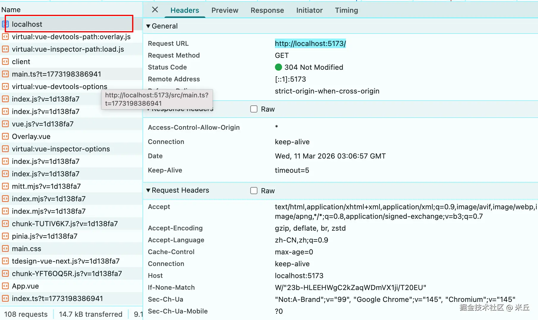The image size is (538, 320).
Task: Click the Date value "Wed, 11 Mar 2026 03:06:57 GMT"
Action: 330,156
